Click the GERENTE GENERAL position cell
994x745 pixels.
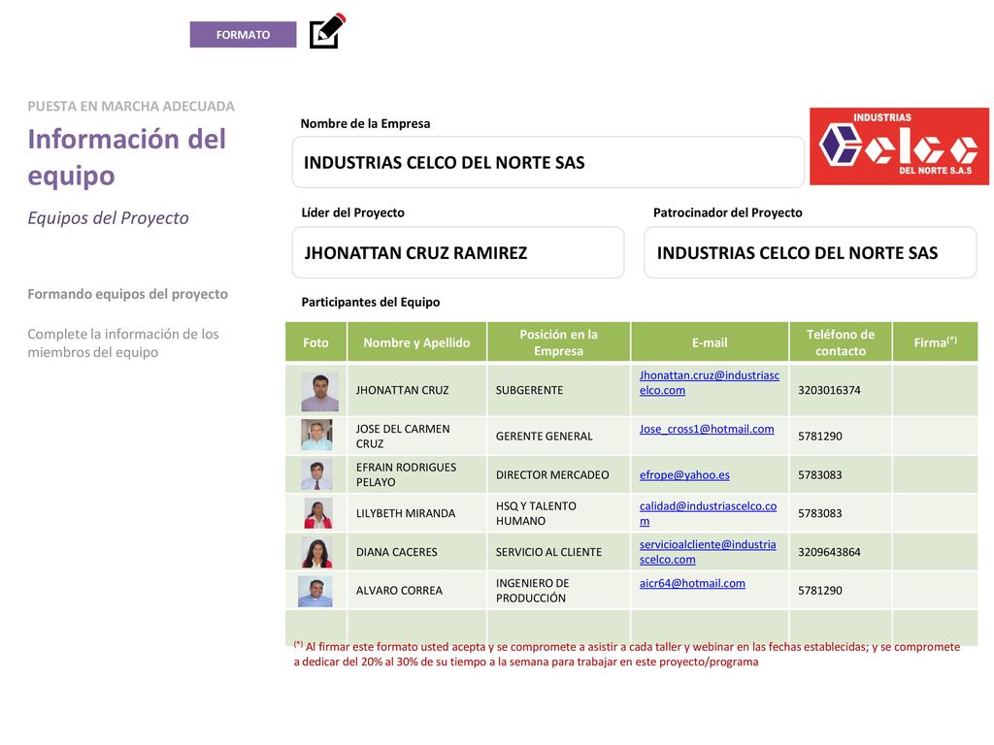(x=558, y=436)
